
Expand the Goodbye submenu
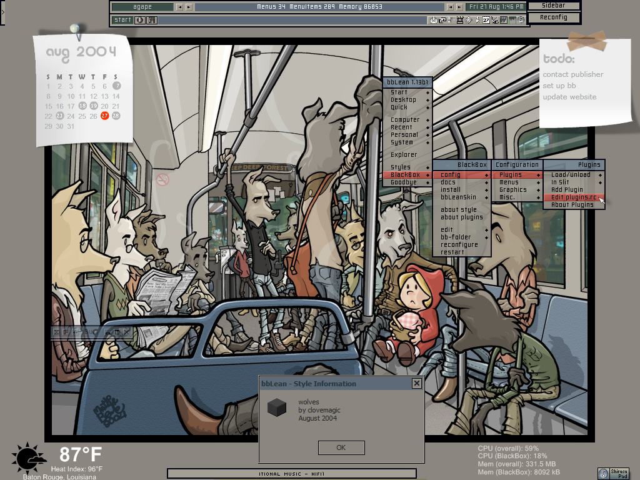(x=407, y=182)
